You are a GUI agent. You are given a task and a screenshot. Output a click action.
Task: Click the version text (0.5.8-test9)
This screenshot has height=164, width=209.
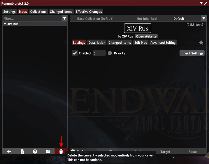(195, 25)
